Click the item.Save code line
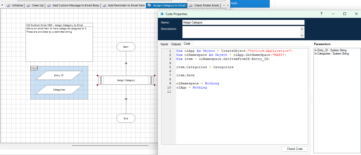The height and width of the screenshot is (155, 361). (x=185, y=75)
